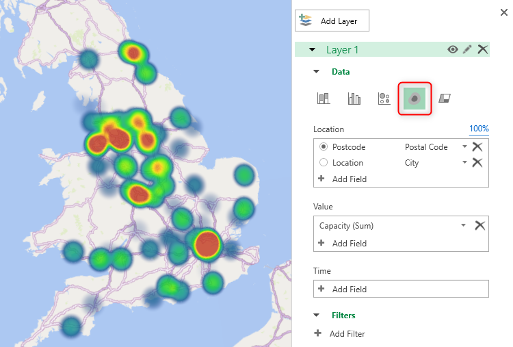
Task: Open the Capacity (Sum) aggregation dropdown
Action: coord(464,225)
